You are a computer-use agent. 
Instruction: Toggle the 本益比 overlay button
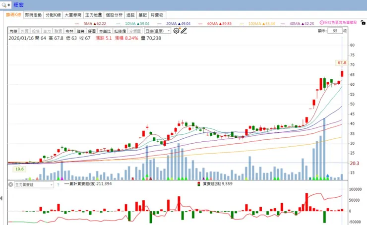click(105, 31)
